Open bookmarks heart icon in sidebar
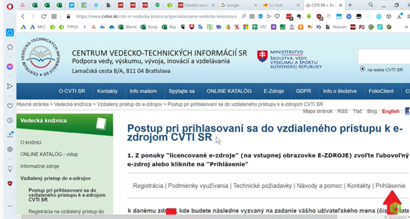410x219 pixels. pos(10,106)
